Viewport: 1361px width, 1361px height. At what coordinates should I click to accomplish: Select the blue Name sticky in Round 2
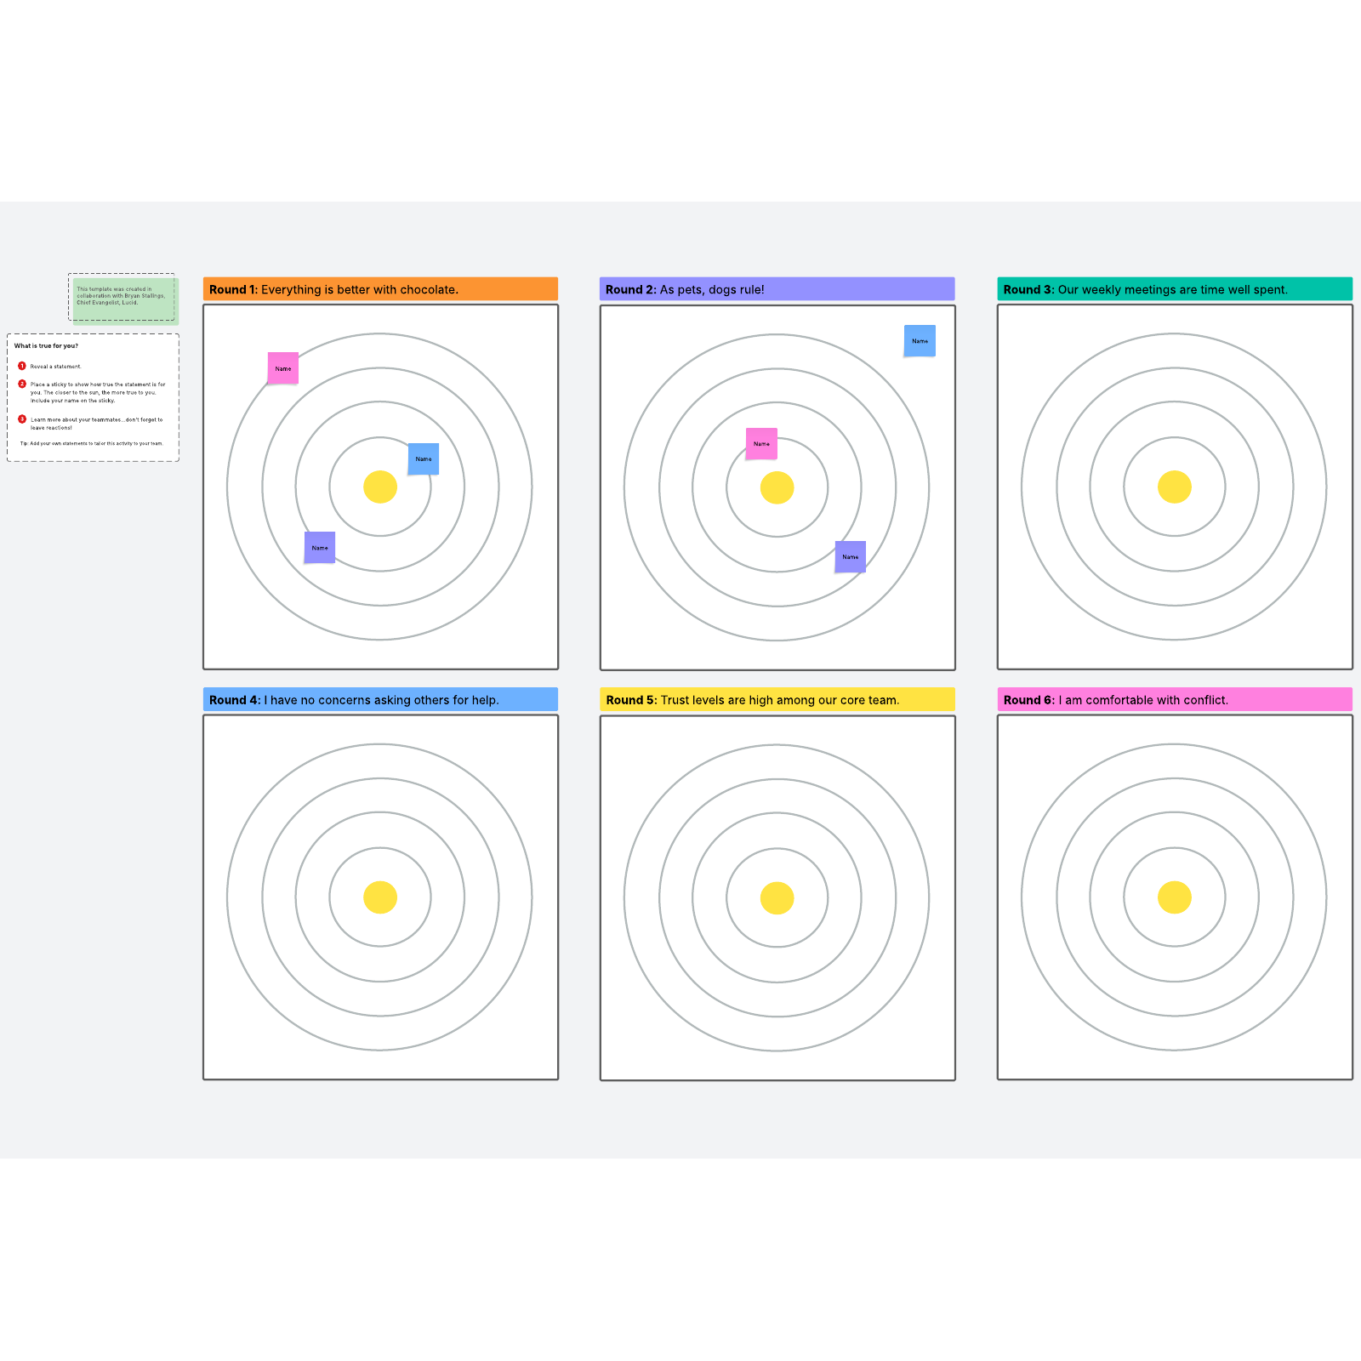click(x=920, y=340)
